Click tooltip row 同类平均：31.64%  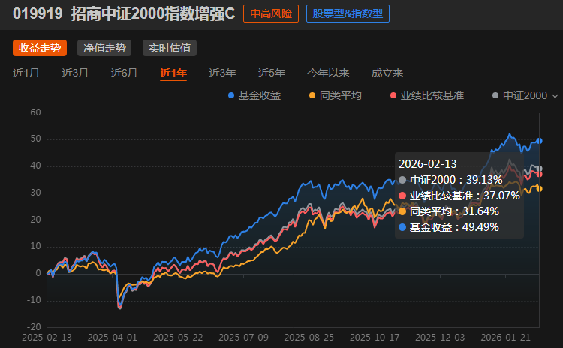tap(449, 211)
